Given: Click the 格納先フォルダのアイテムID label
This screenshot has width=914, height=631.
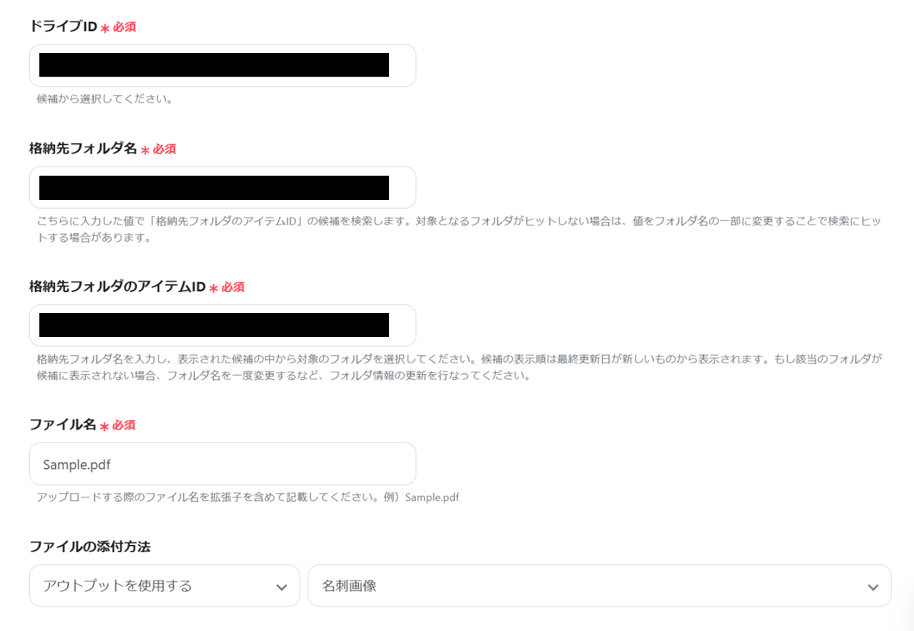Looking at the screenshot, I should coord(117,287).
